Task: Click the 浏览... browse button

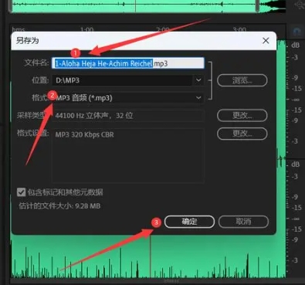Action: (242, 80)
